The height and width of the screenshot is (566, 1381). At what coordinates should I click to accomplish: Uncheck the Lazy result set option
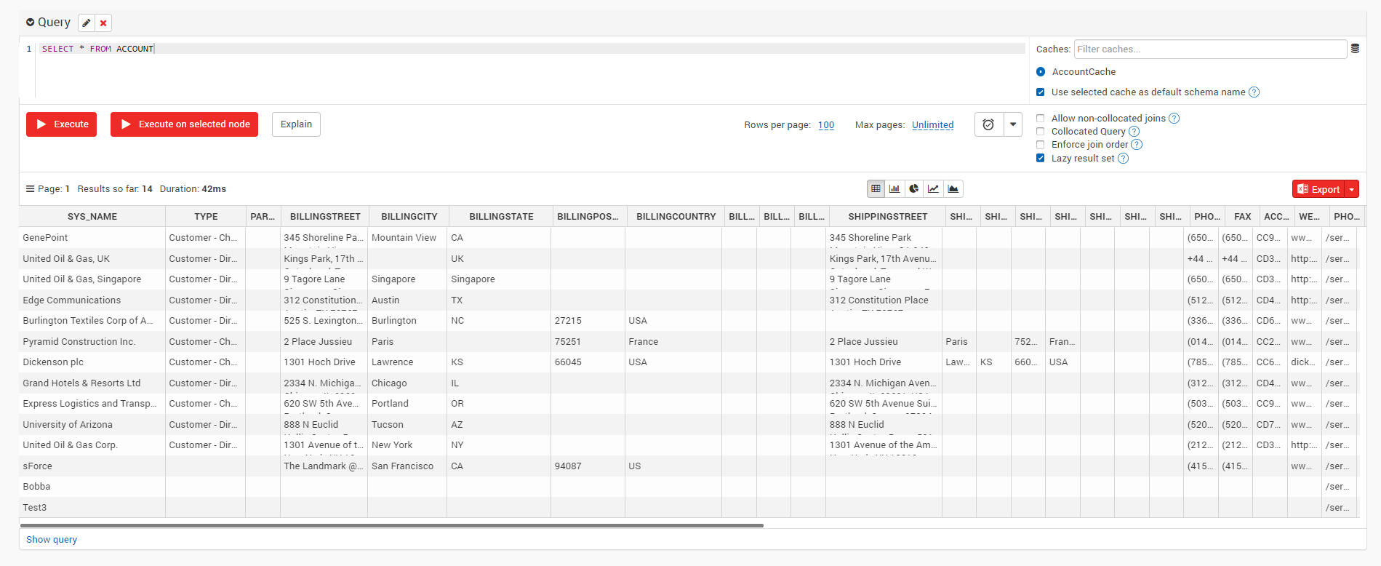coord(1041,159)
